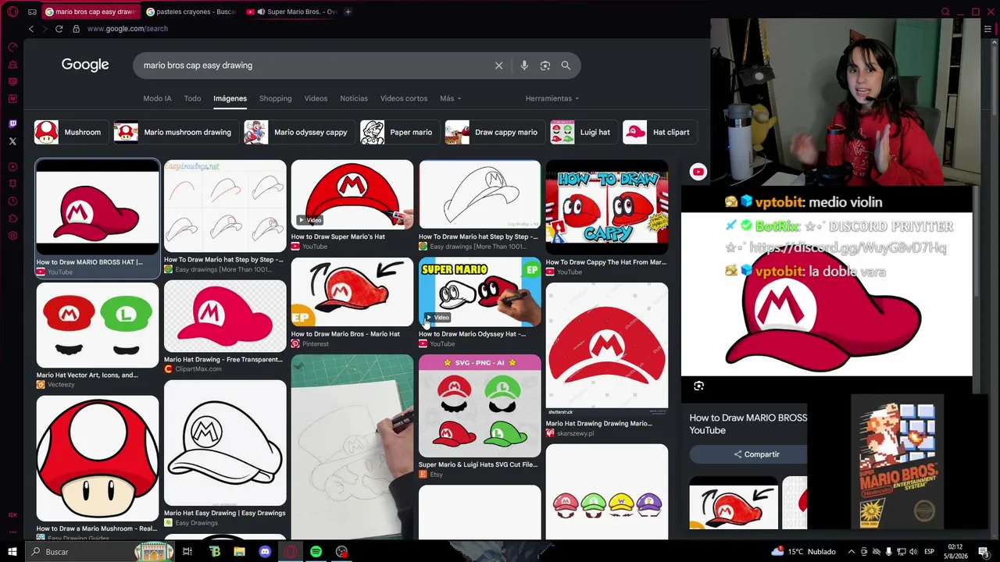This screenshot has height=562, width=1000.
Task: Search image with Lens in preview panel
Action: pos(698,386)
